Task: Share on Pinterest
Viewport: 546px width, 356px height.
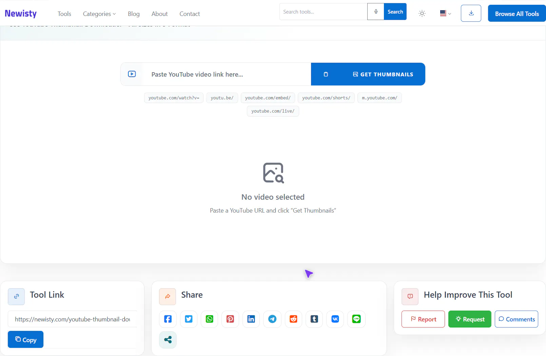Action: (x=230, y=319)
